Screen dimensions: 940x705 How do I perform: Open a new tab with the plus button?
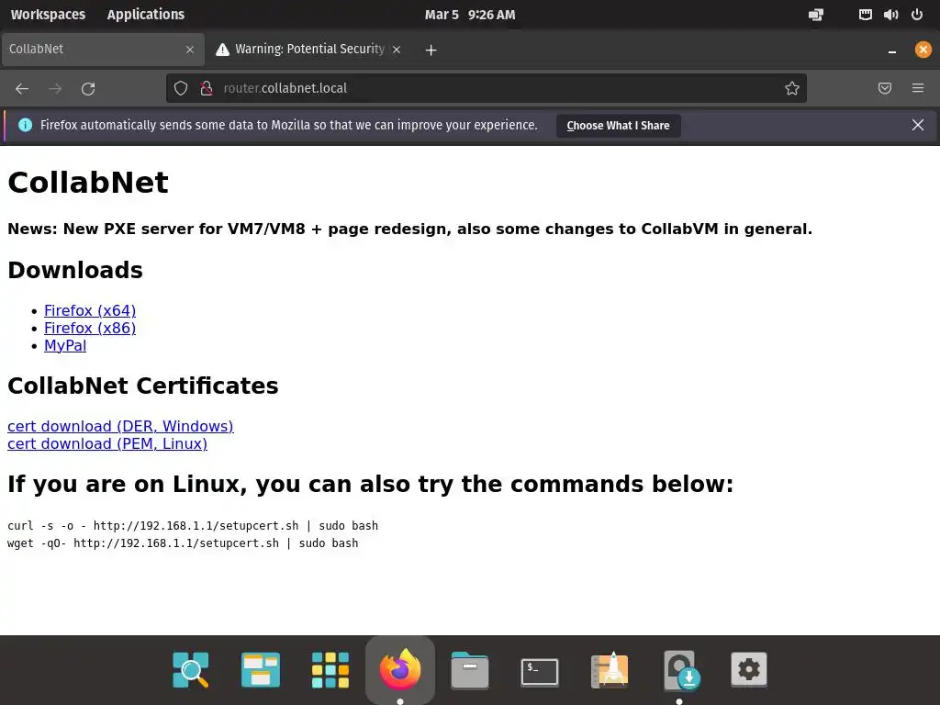click(x=431, y=50)
